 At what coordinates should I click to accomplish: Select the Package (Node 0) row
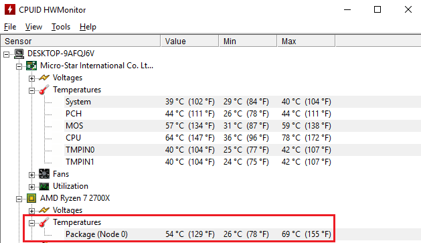(243, 234)
